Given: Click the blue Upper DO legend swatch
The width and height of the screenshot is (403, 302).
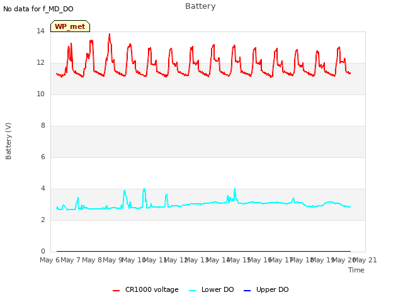Looking at the screenshot, I should (247, 291).
